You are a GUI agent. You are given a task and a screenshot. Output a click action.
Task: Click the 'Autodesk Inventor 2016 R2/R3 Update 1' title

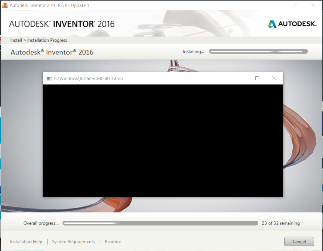point(49,5)
